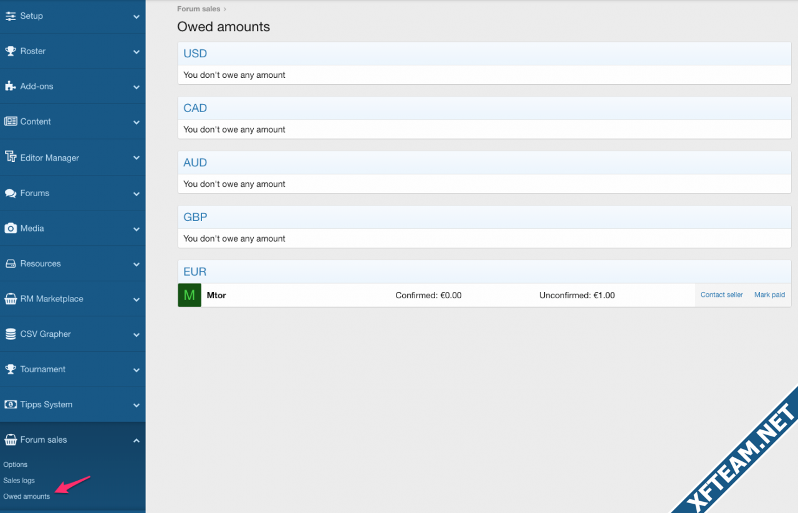Open Sales logs under Forum sales
Image resolution: width=798 pixels, height=513 pixels.
(19, 481)
